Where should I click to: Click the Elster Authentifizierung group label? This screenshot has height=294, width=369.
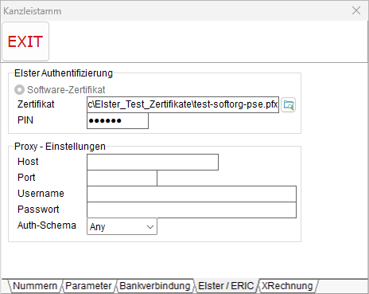point(64,73)
